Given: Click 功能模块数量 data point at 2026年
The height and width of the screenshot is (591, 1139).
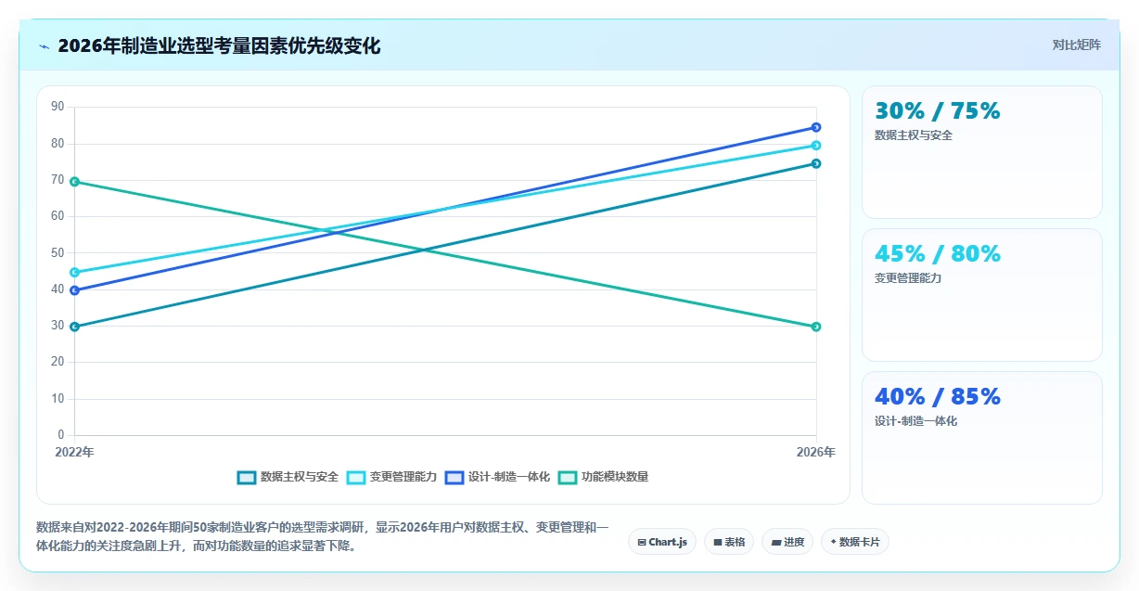Looking at the screenshot, I should (x=816, y=327).
